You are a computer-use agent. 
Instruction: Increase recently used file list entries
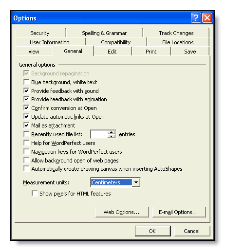pos(111,132)
